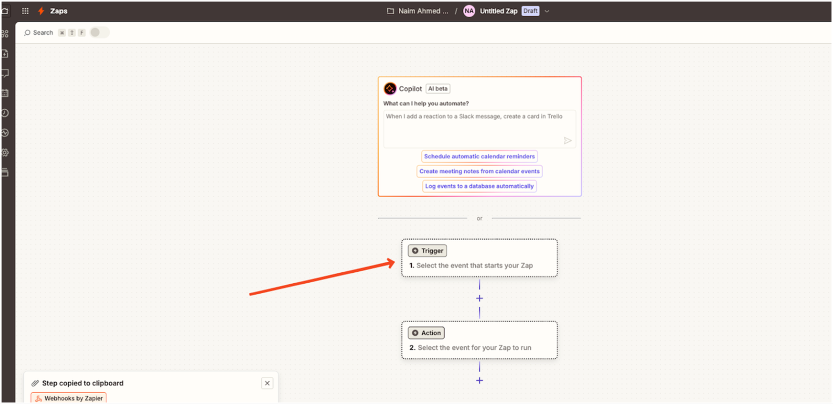Click the search magnifier icon
833x404 pixels.
27,33
